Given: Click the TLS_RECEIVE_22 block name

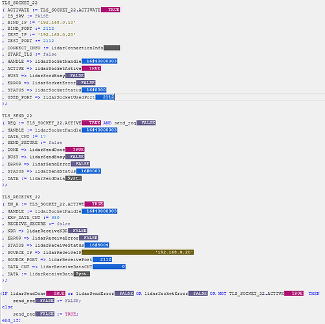Looking at the screenshot, I should pos(21,197).
